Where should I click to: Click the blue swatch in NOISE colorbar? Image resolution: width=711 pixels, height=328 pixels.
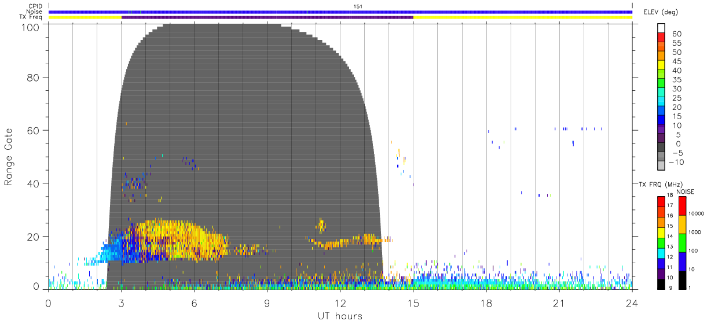[682, 261]
